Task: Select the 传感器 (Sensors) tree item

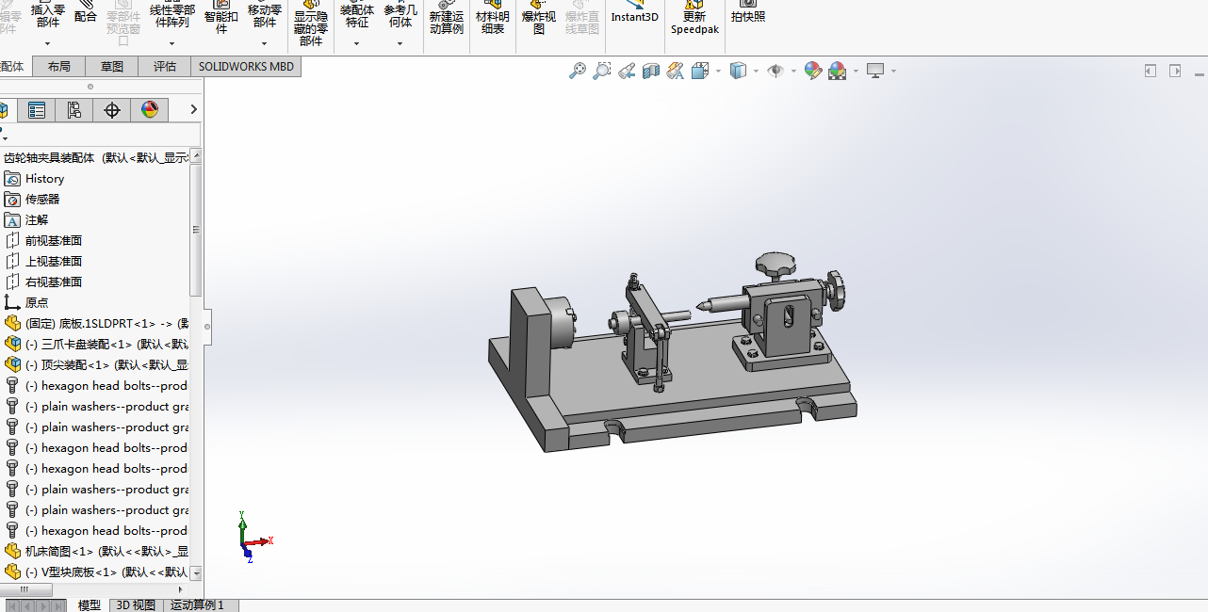Action: [32, 200]
